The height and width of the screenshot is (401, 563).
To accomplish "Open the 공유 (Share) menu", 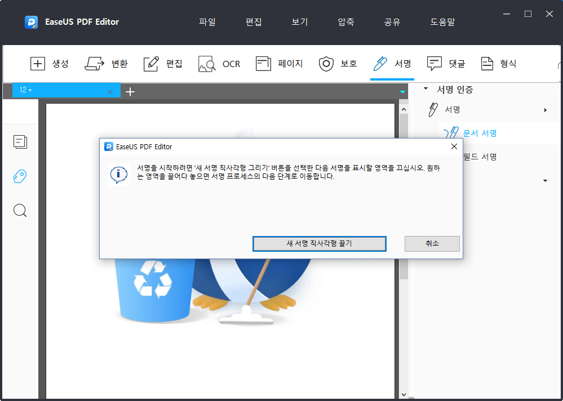I will click(391, 22).
